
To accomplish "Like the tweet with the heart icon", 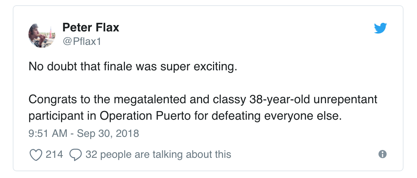I will tap(36, 154).
